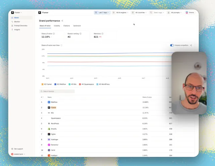
Task: Click Andrei avatar icon
Action: (x=12, y=154)
